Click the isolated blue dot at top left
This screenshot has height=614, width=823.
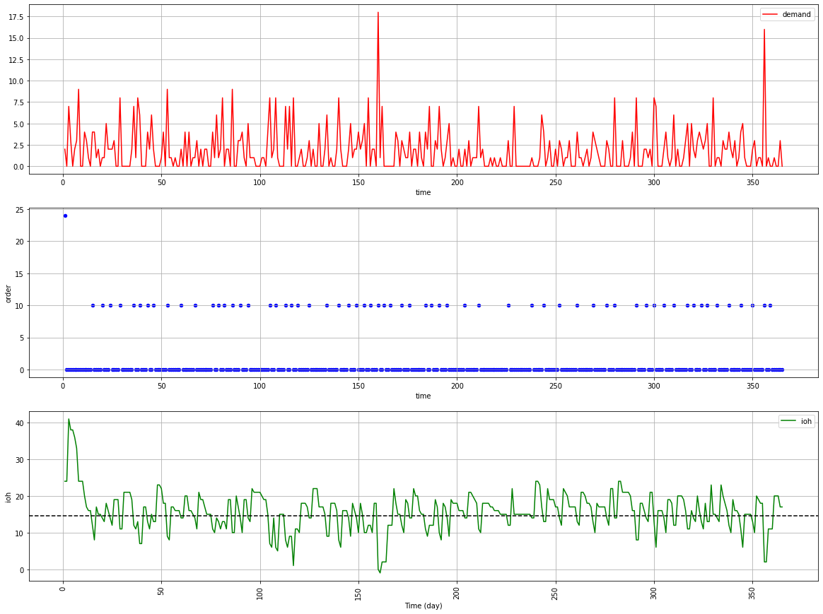(65, 216)
